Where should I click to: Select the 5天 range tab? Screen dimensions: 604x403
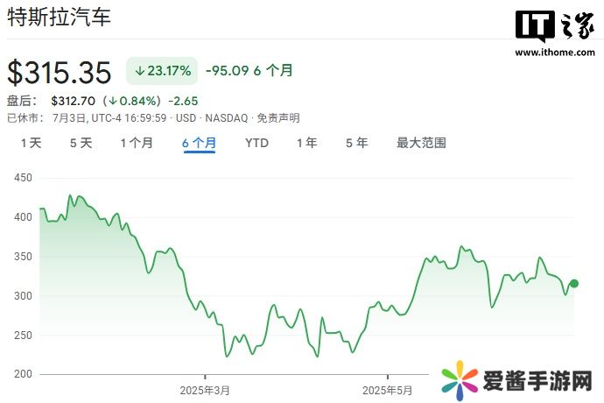click(x=81, y=143)
